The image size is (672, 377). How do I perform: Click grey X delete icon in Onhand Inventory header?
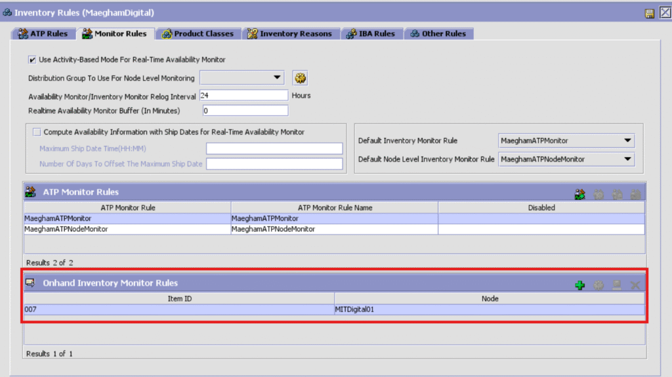[x=635, y=285]
